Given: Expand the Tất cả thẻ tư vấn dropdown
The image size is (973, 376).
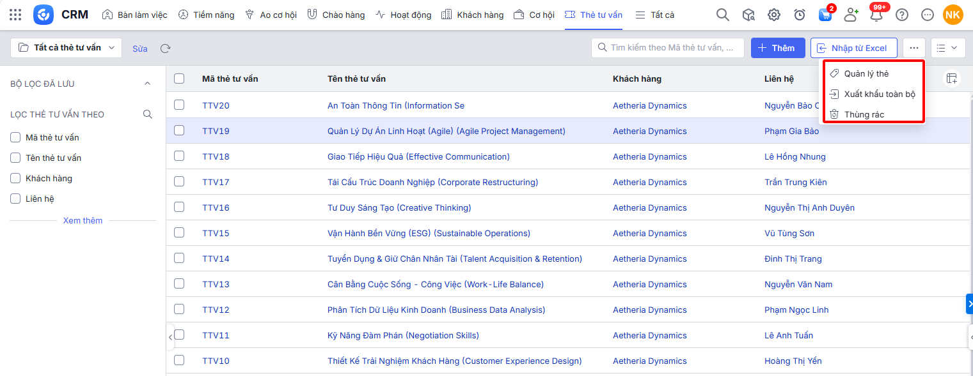Looking at the screenshot, I should tap(66, 48).
